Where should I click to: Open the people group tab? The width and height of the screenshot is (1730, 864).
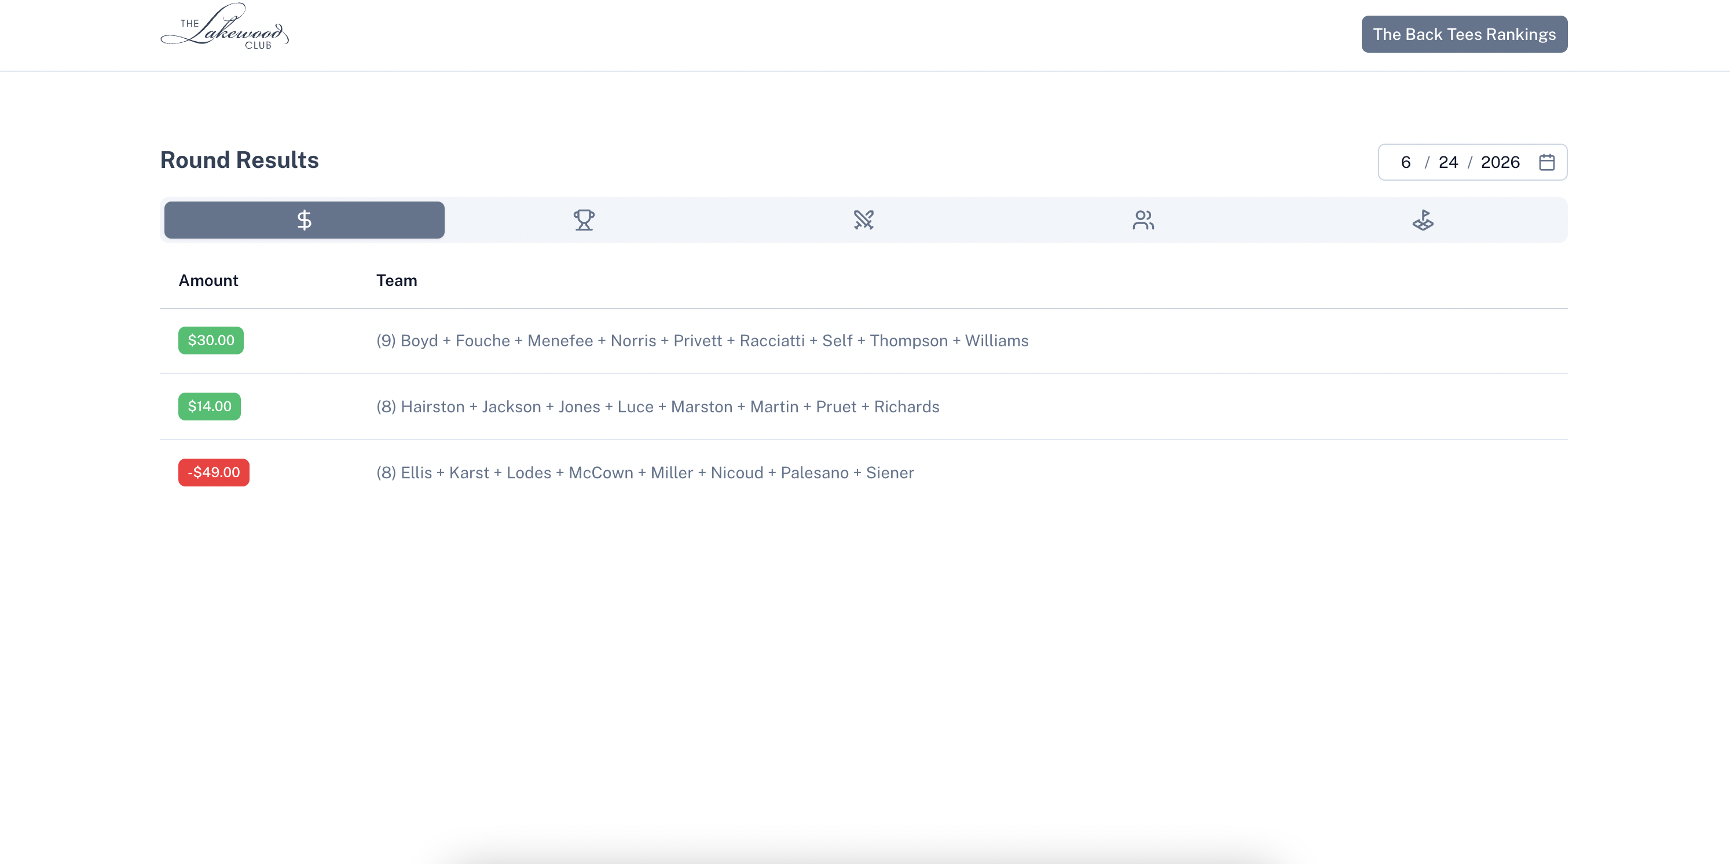click(1143, 219)
